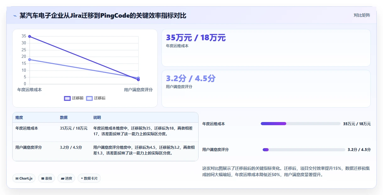Click the 用户满意度评分 row description text
The image size is (383, 195).
coord(144,150)
